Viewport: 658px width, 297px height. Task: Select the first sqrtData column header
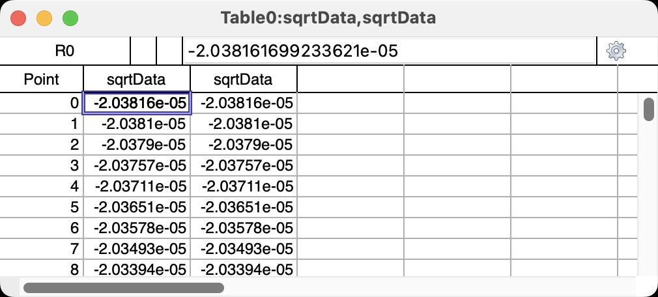point(137,79)
